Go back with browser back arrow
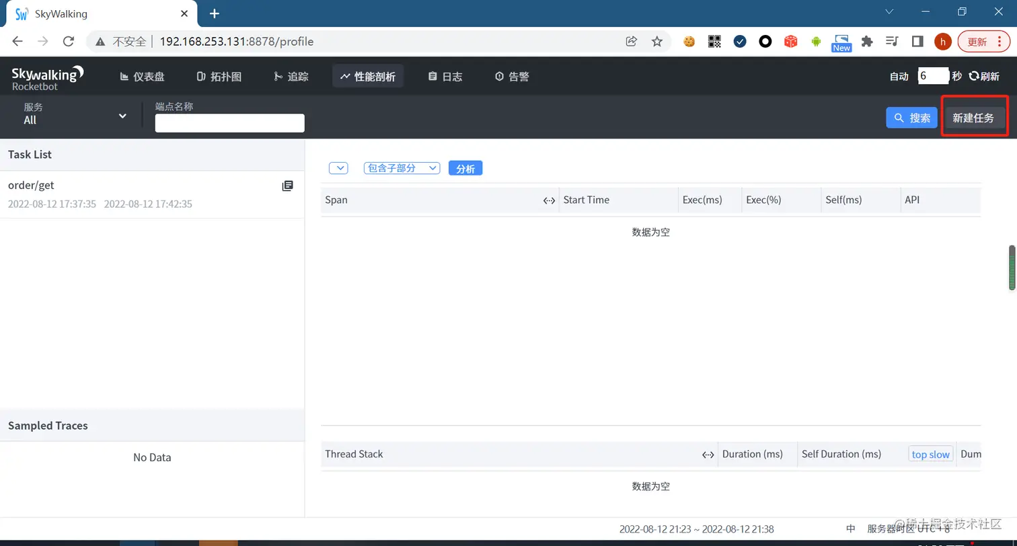This screenshot has width=1017, height=546. tap(17, 41)
